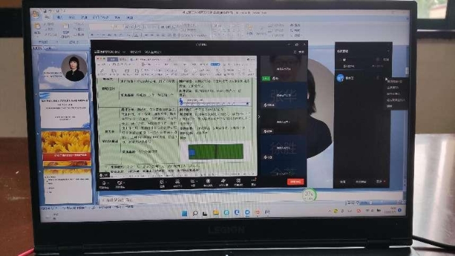Open the Insert tab in PowerPoint ribbon
The image size is (455, 256).
[x=59, y=18]
